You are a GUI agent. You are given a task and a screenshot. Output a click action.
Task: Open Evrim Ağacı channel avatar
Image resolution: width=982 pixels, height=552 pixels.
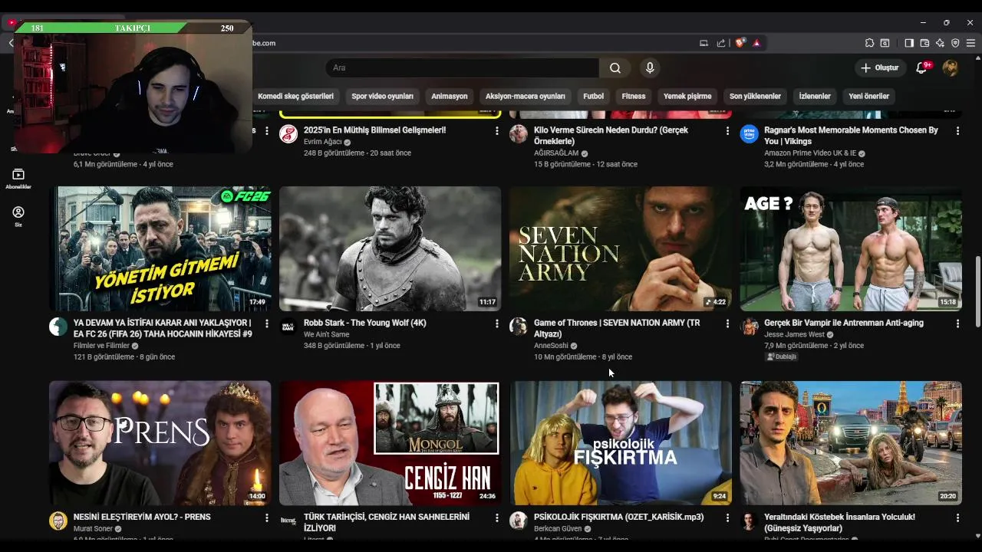(288, 134)
